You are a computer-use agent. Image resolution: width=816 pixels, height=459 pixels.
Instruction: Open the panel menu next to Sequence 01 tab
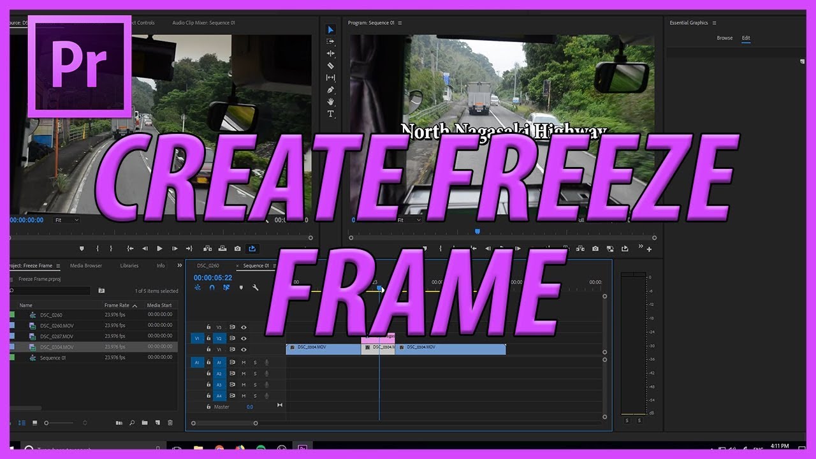[275, 265]
